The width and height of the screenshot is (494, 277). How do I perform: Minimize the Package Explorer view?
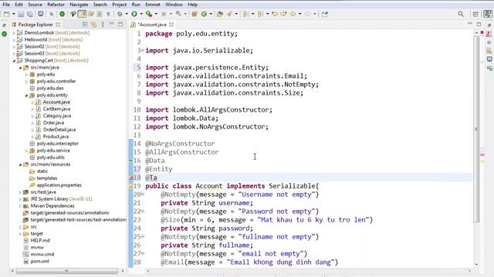point(111,24)
